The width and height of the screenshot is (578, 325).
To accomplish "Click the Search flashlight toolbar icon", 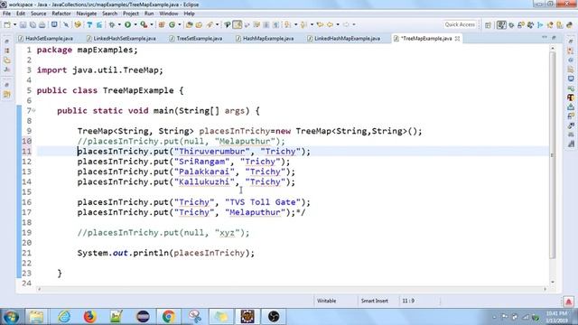I will click(210, 24).
